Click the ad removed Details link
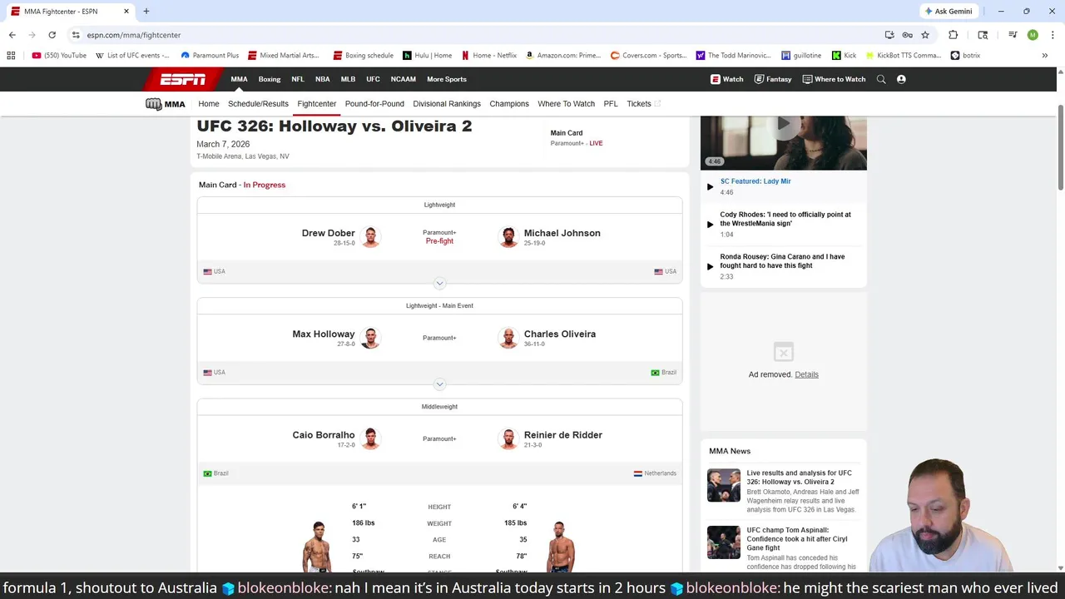This screenshot has width=1065, height=599. 806,374
